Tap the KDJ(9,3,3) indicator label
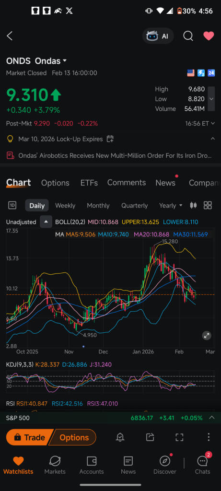This screenshot has width=221, height=491. click(20, 364)
